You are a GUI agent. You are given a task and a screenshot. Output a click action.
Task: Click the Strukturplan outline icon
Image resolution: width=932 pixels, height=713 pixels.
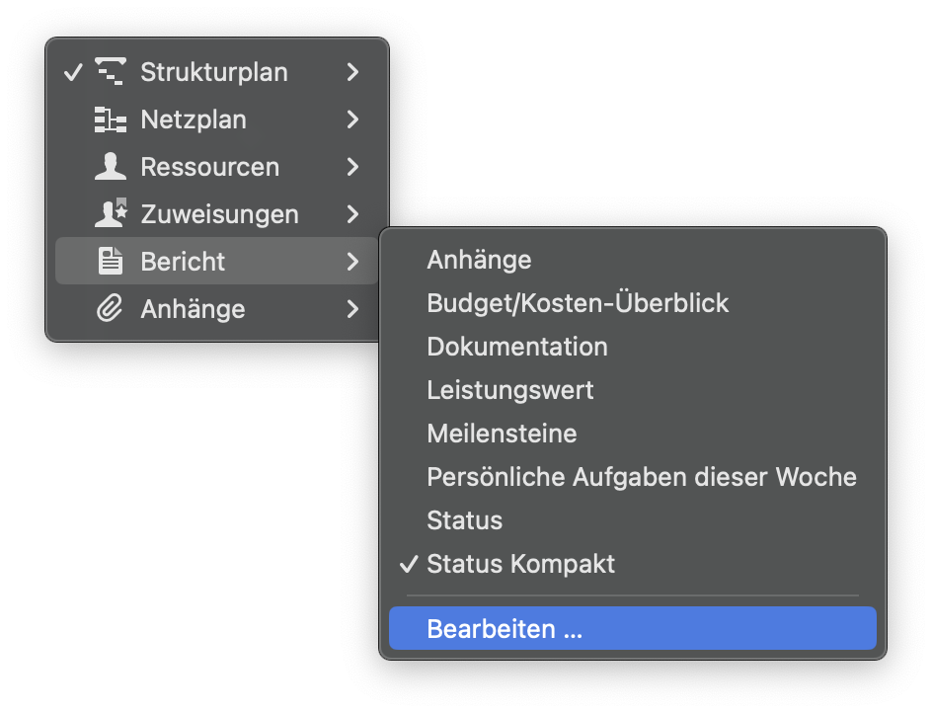112,71
